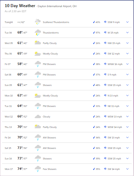Open the Sun 09 row dropdown chevron
This screenshot has height=176, width=134.
pos(127,85)
